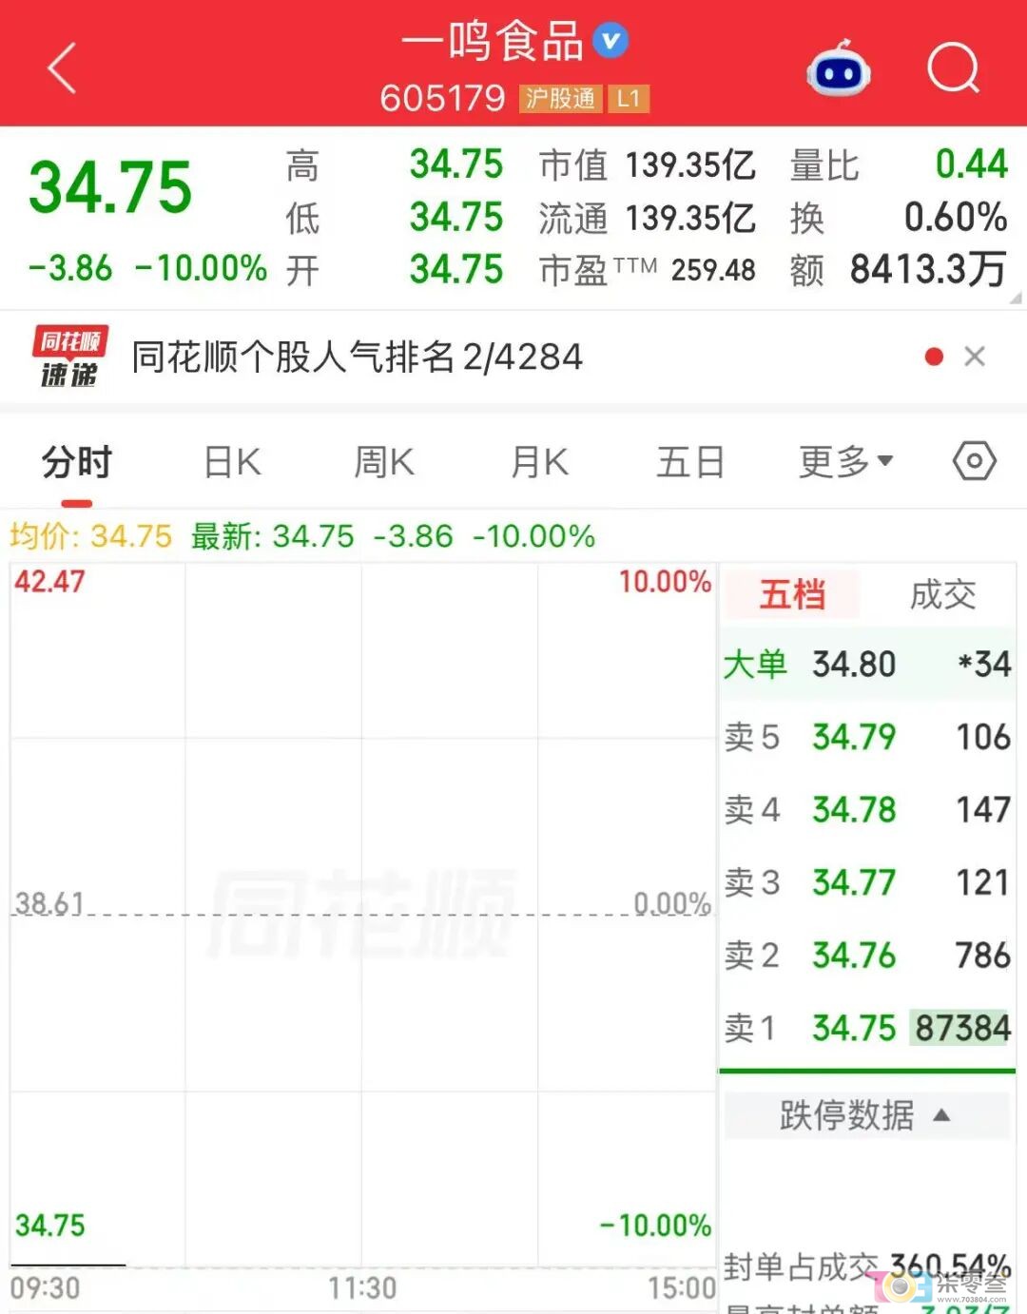
Task: Dismiss the 同花顺 ranking banner
Action: tap(975, 357)
